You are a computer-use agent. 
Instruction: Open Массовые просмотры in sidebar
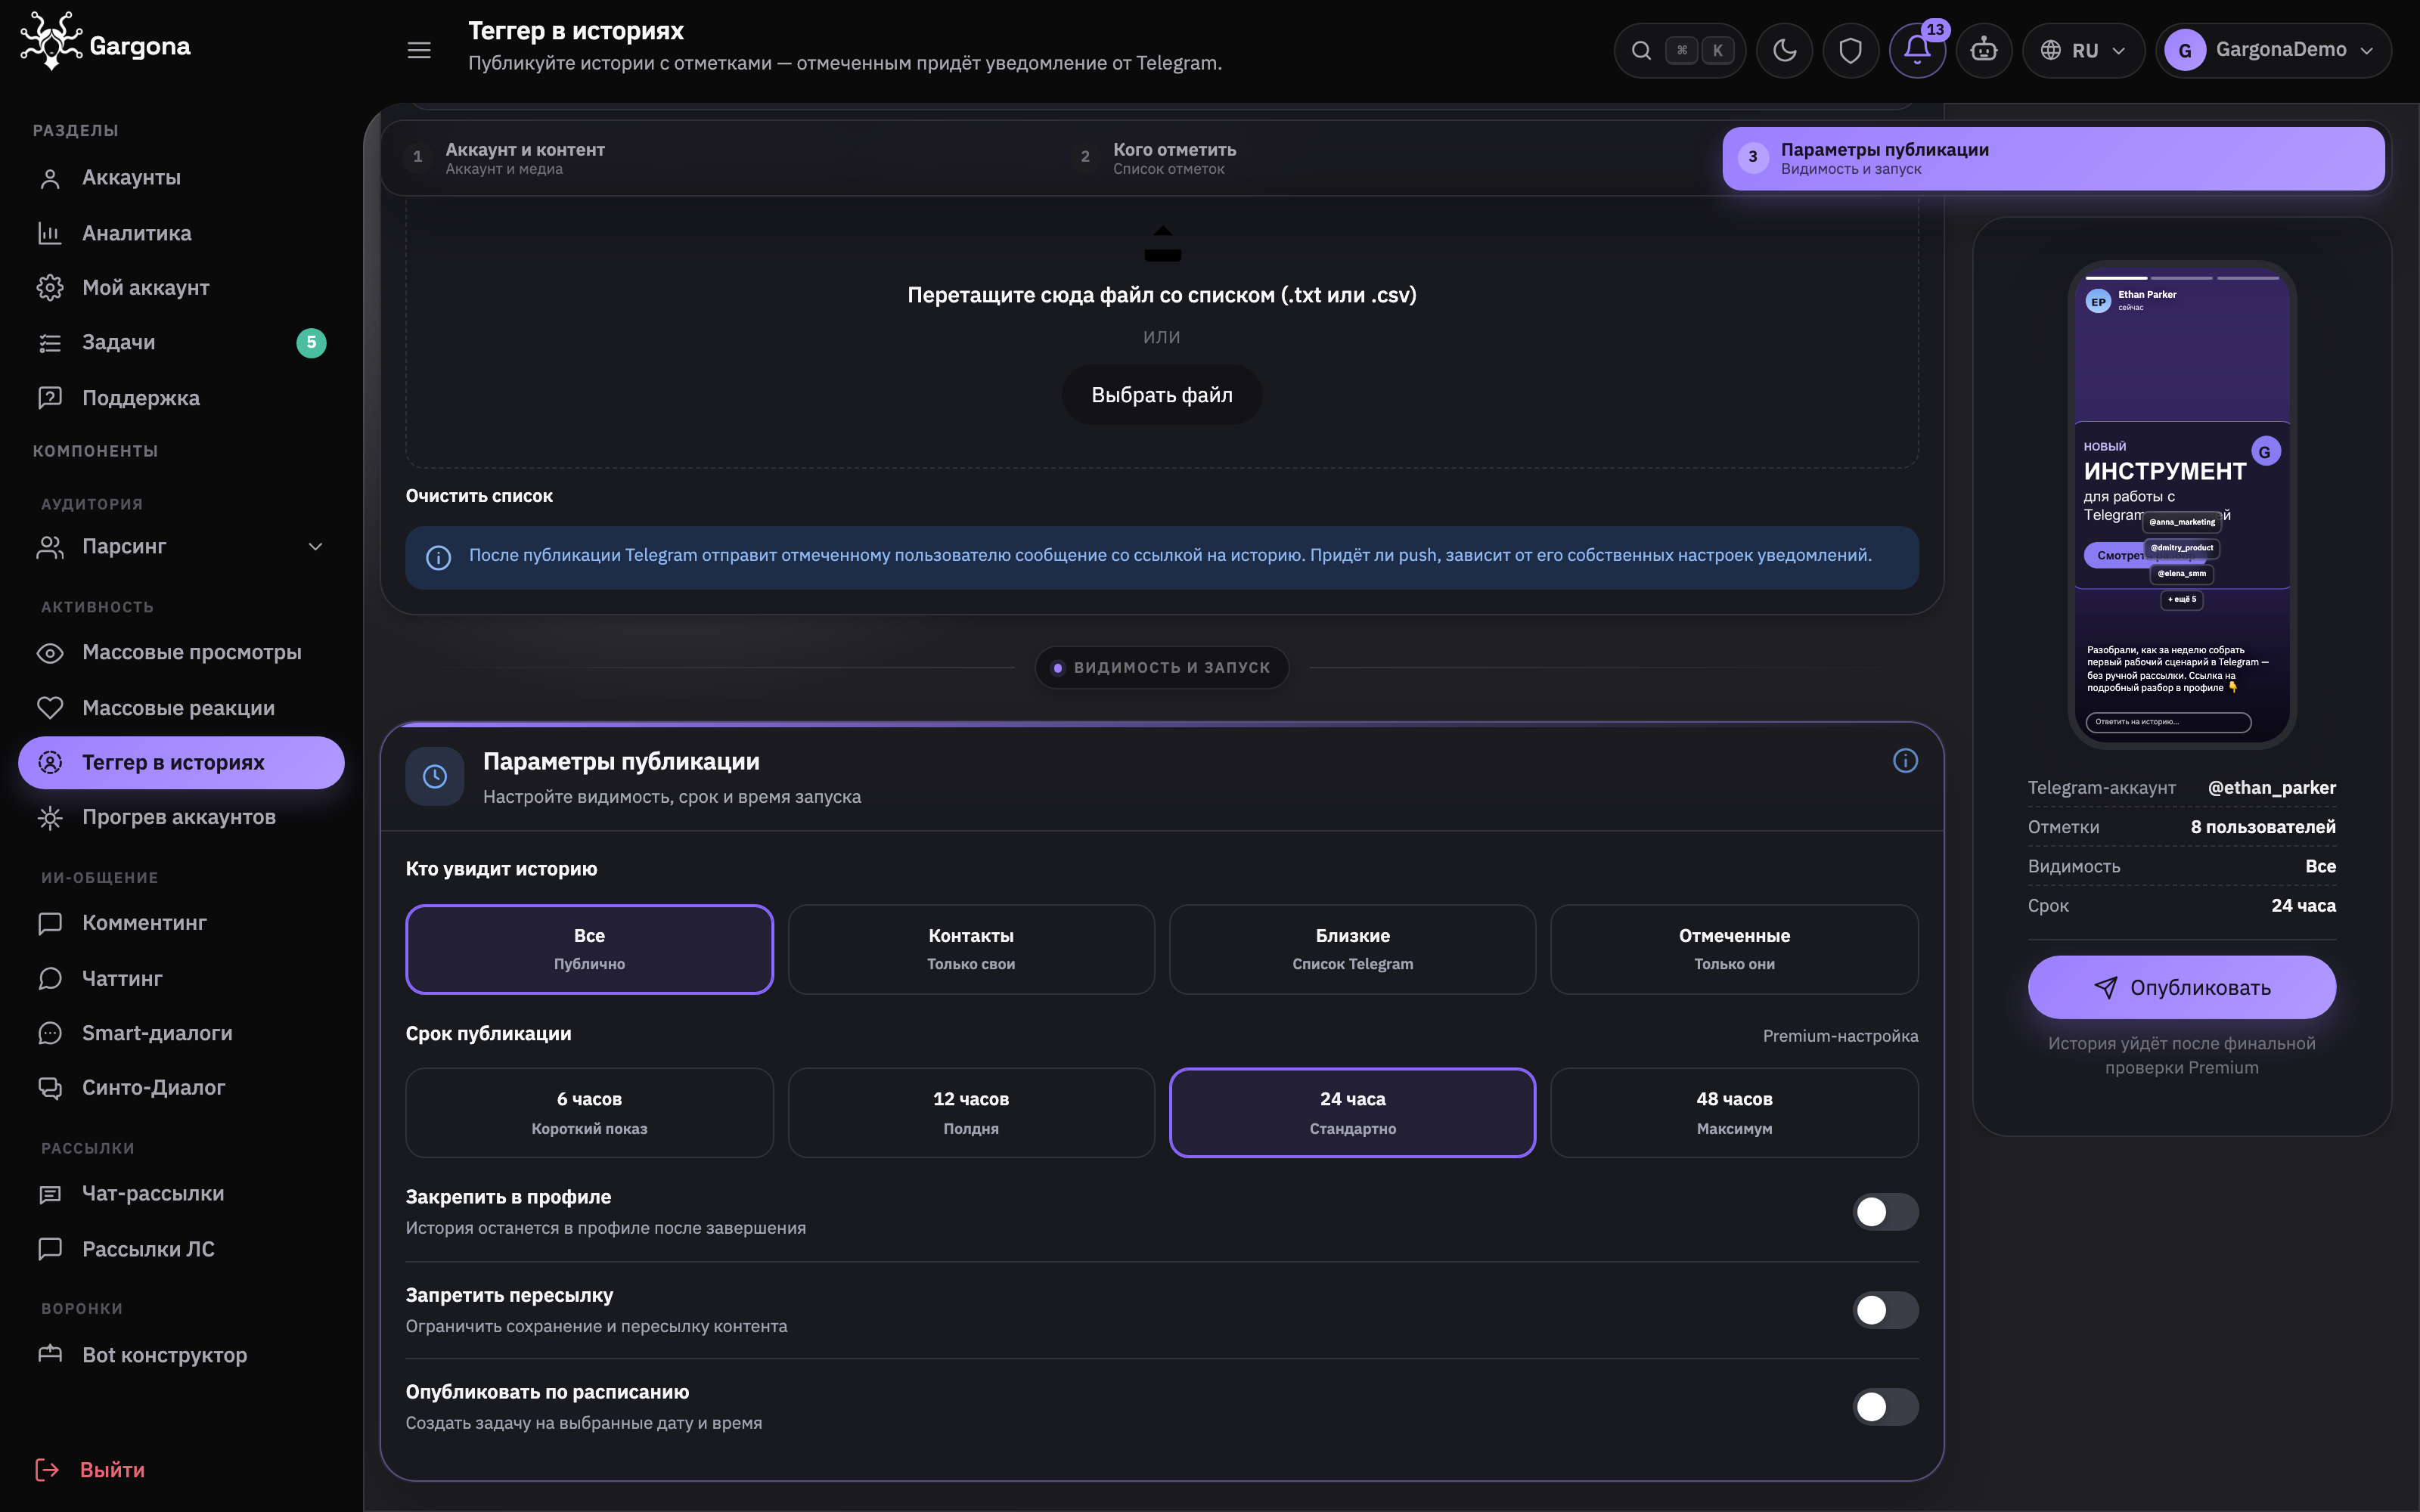(x=181, y=653)
